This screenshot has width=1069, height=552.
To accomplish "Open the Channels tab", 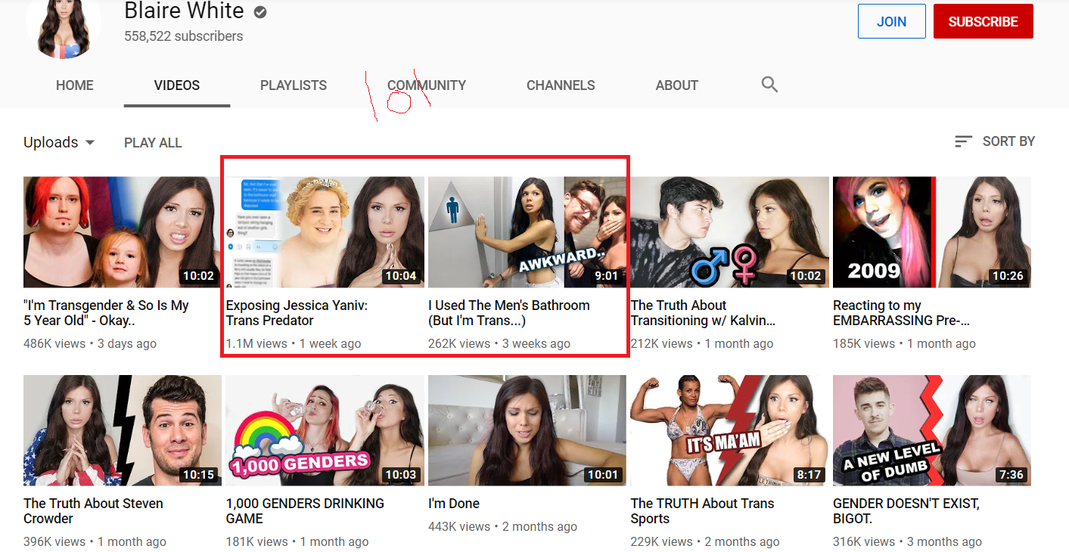I will [x=561, y=85].
